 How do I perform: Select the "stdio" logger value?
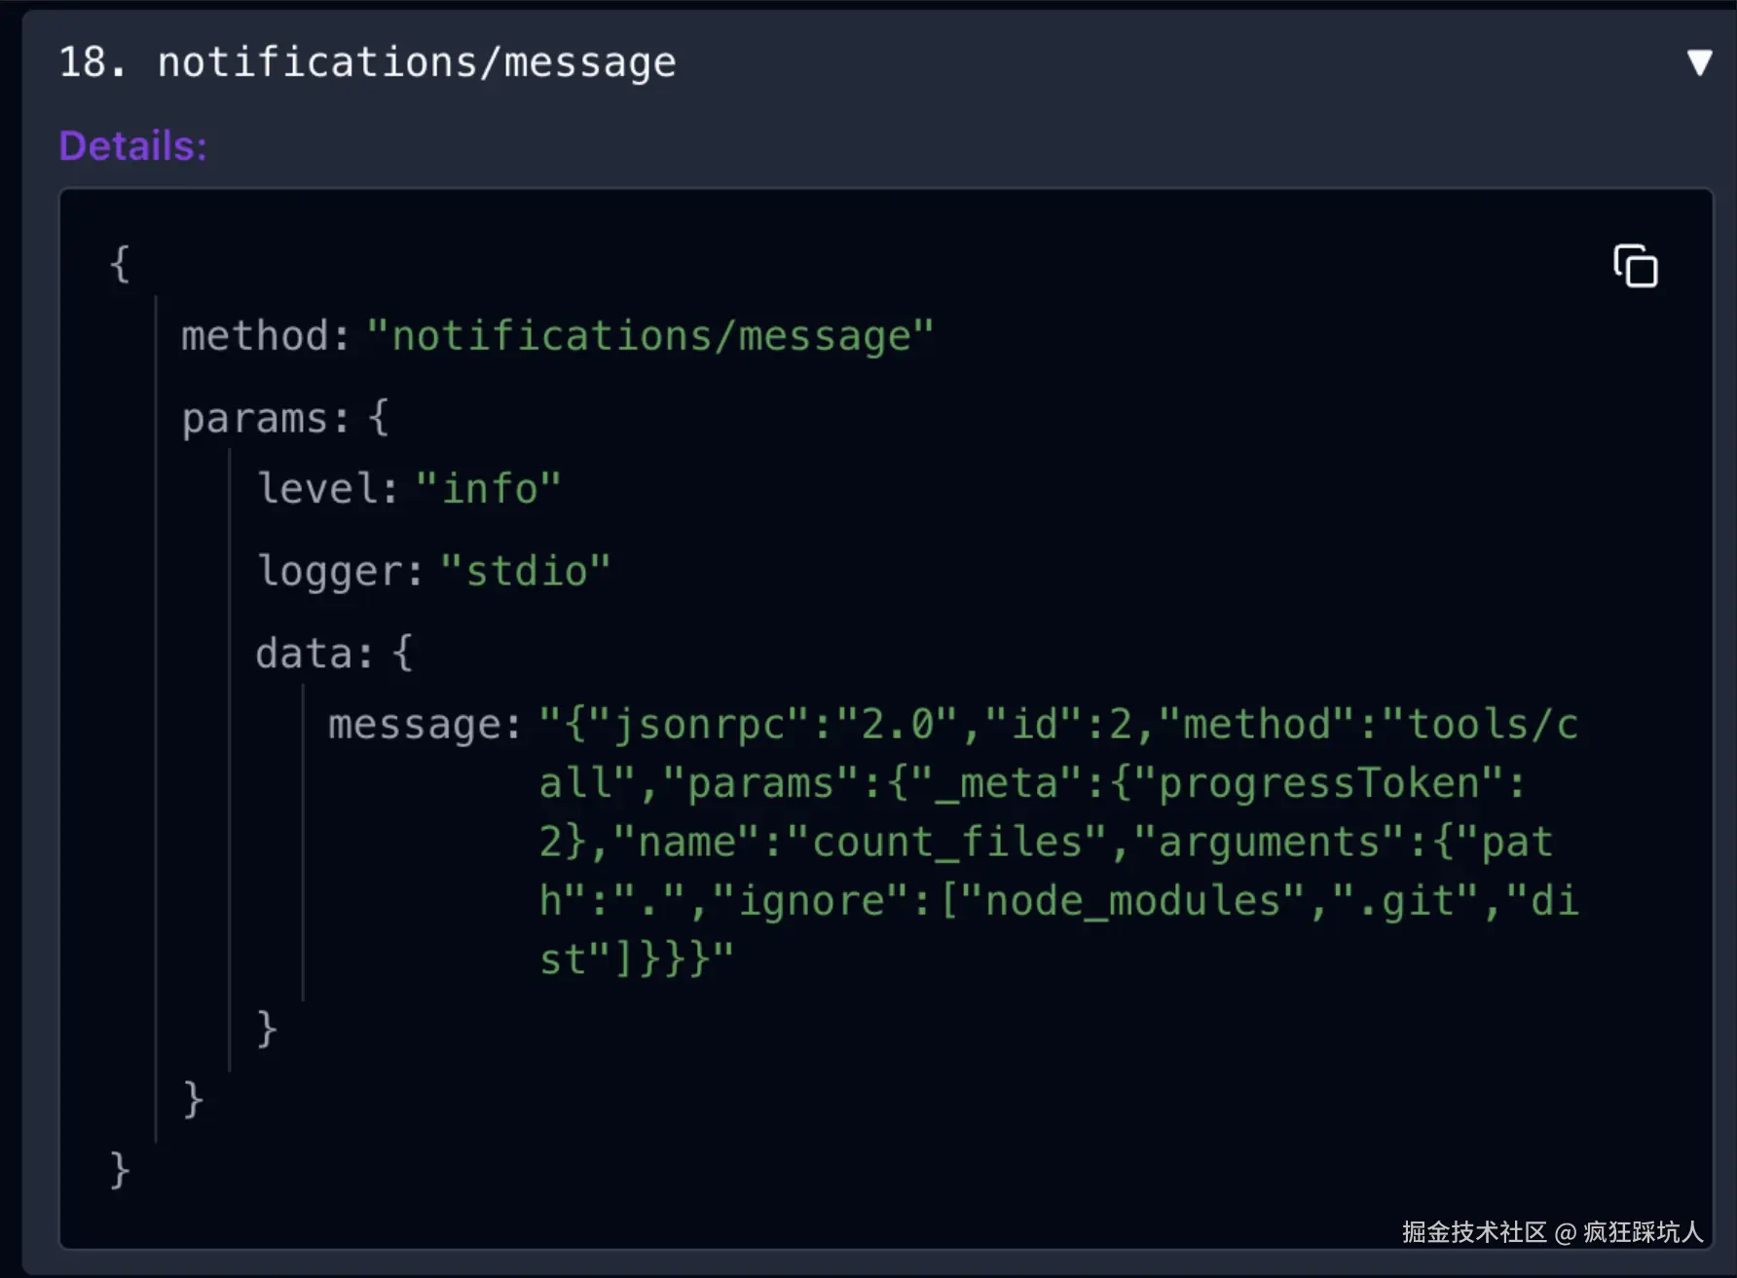click(x=526, y=572)
